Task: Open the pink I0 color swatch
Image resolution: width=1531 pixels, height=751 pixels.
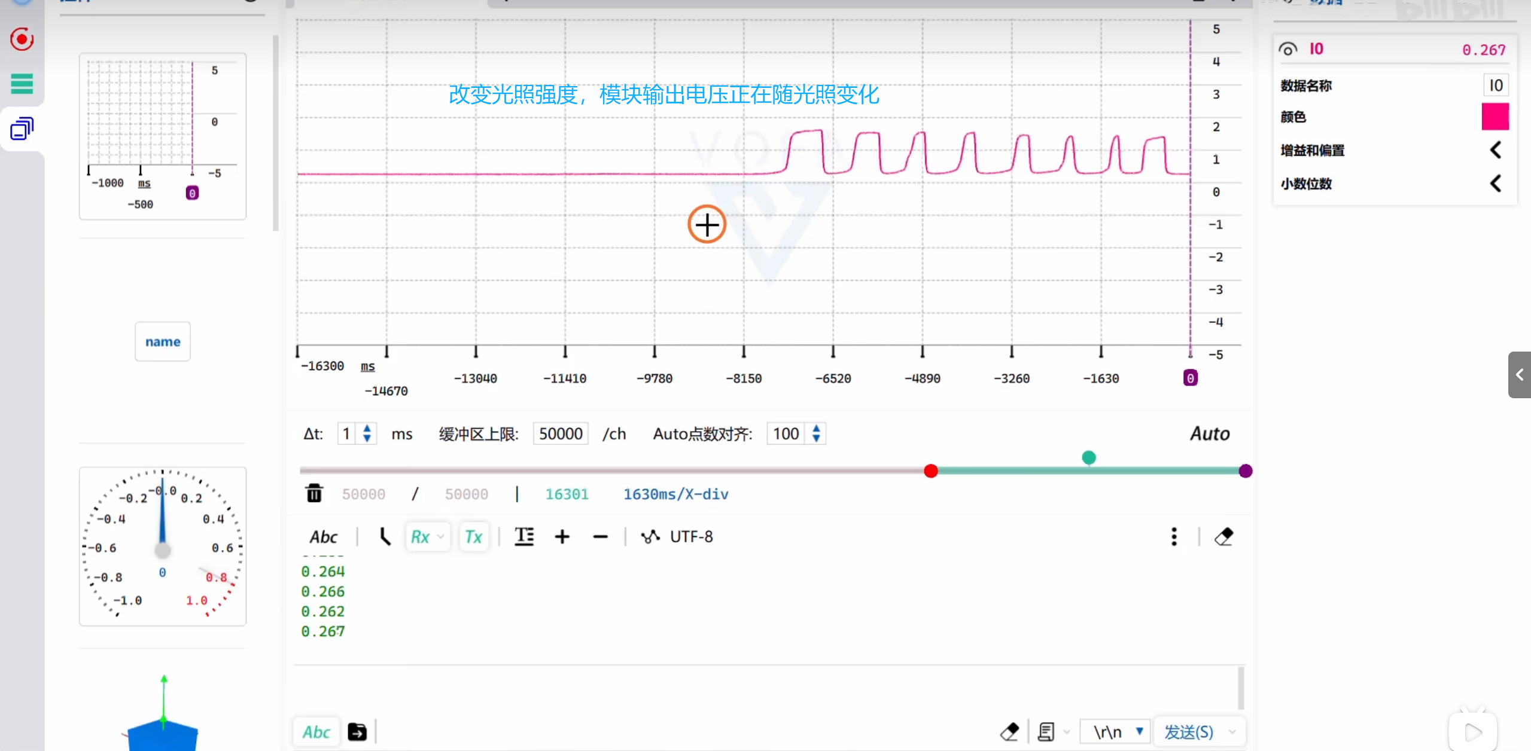Action: (x=1495, y=117)
